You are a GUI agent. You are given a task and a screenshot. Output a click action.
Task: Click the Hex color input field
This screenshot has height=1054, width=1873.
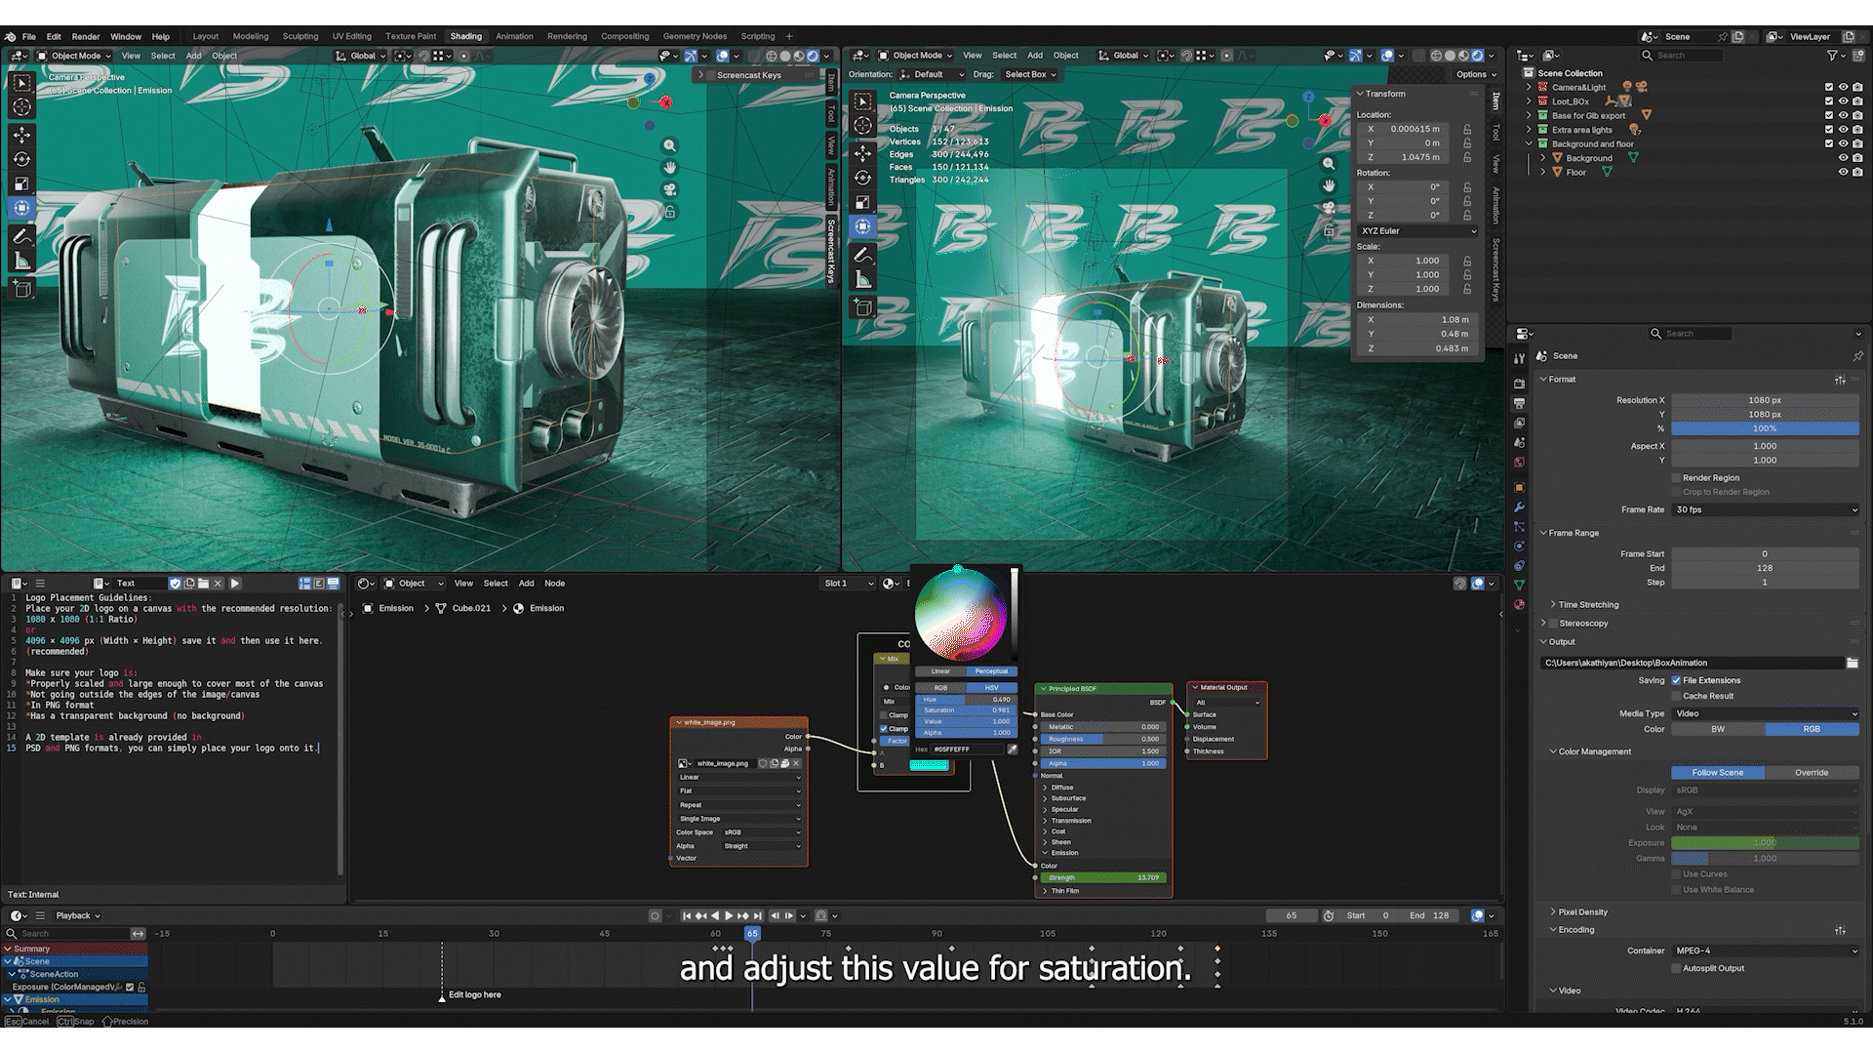point(966,750)
